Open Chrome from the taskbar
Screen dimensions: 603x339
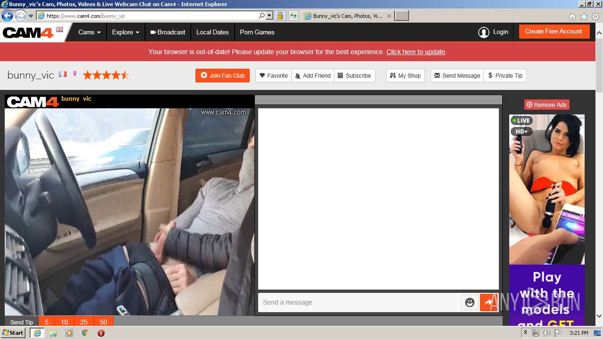pos(85,333)
